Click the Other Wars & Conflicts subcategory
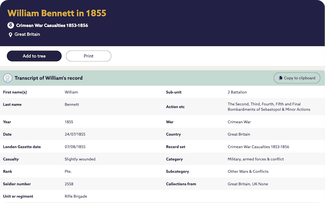Image resolution: width=325 pixels, height=203 pixels. click(248, 171)
